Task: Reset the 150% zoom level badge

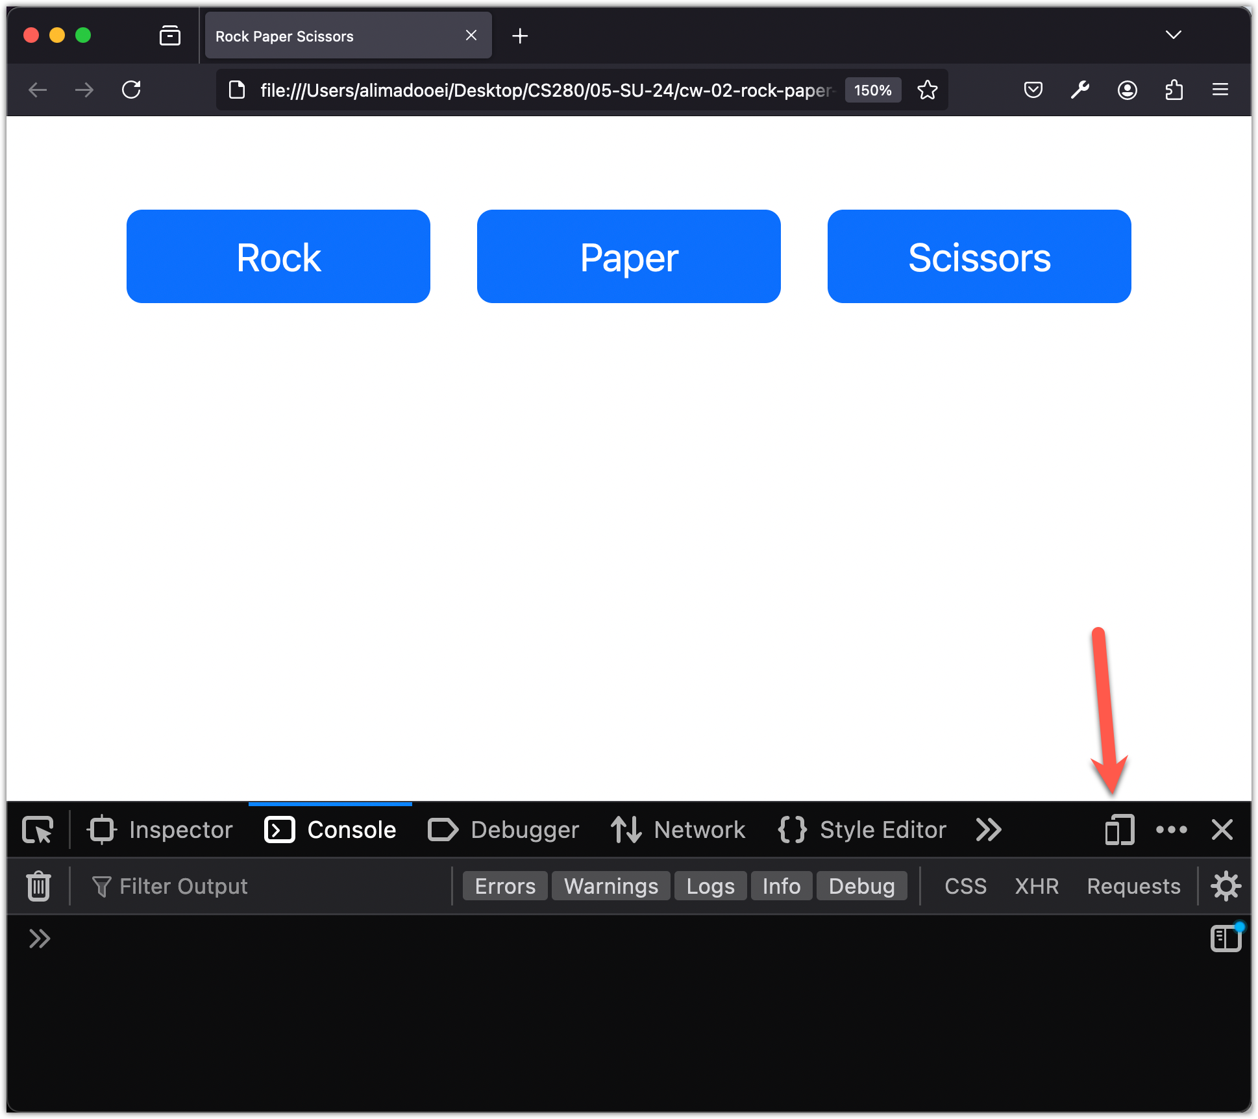Action: coord(873,90)
